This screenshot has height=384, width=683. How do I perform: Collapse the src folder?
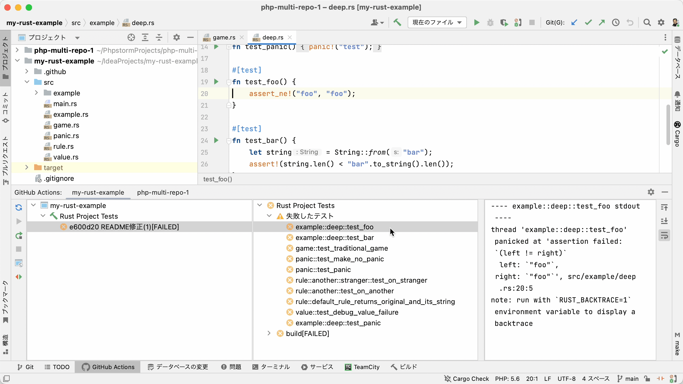[27, 82]
